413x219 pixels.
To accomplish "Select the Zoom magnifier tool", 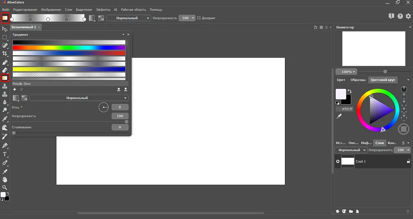I will click(5, 188).
